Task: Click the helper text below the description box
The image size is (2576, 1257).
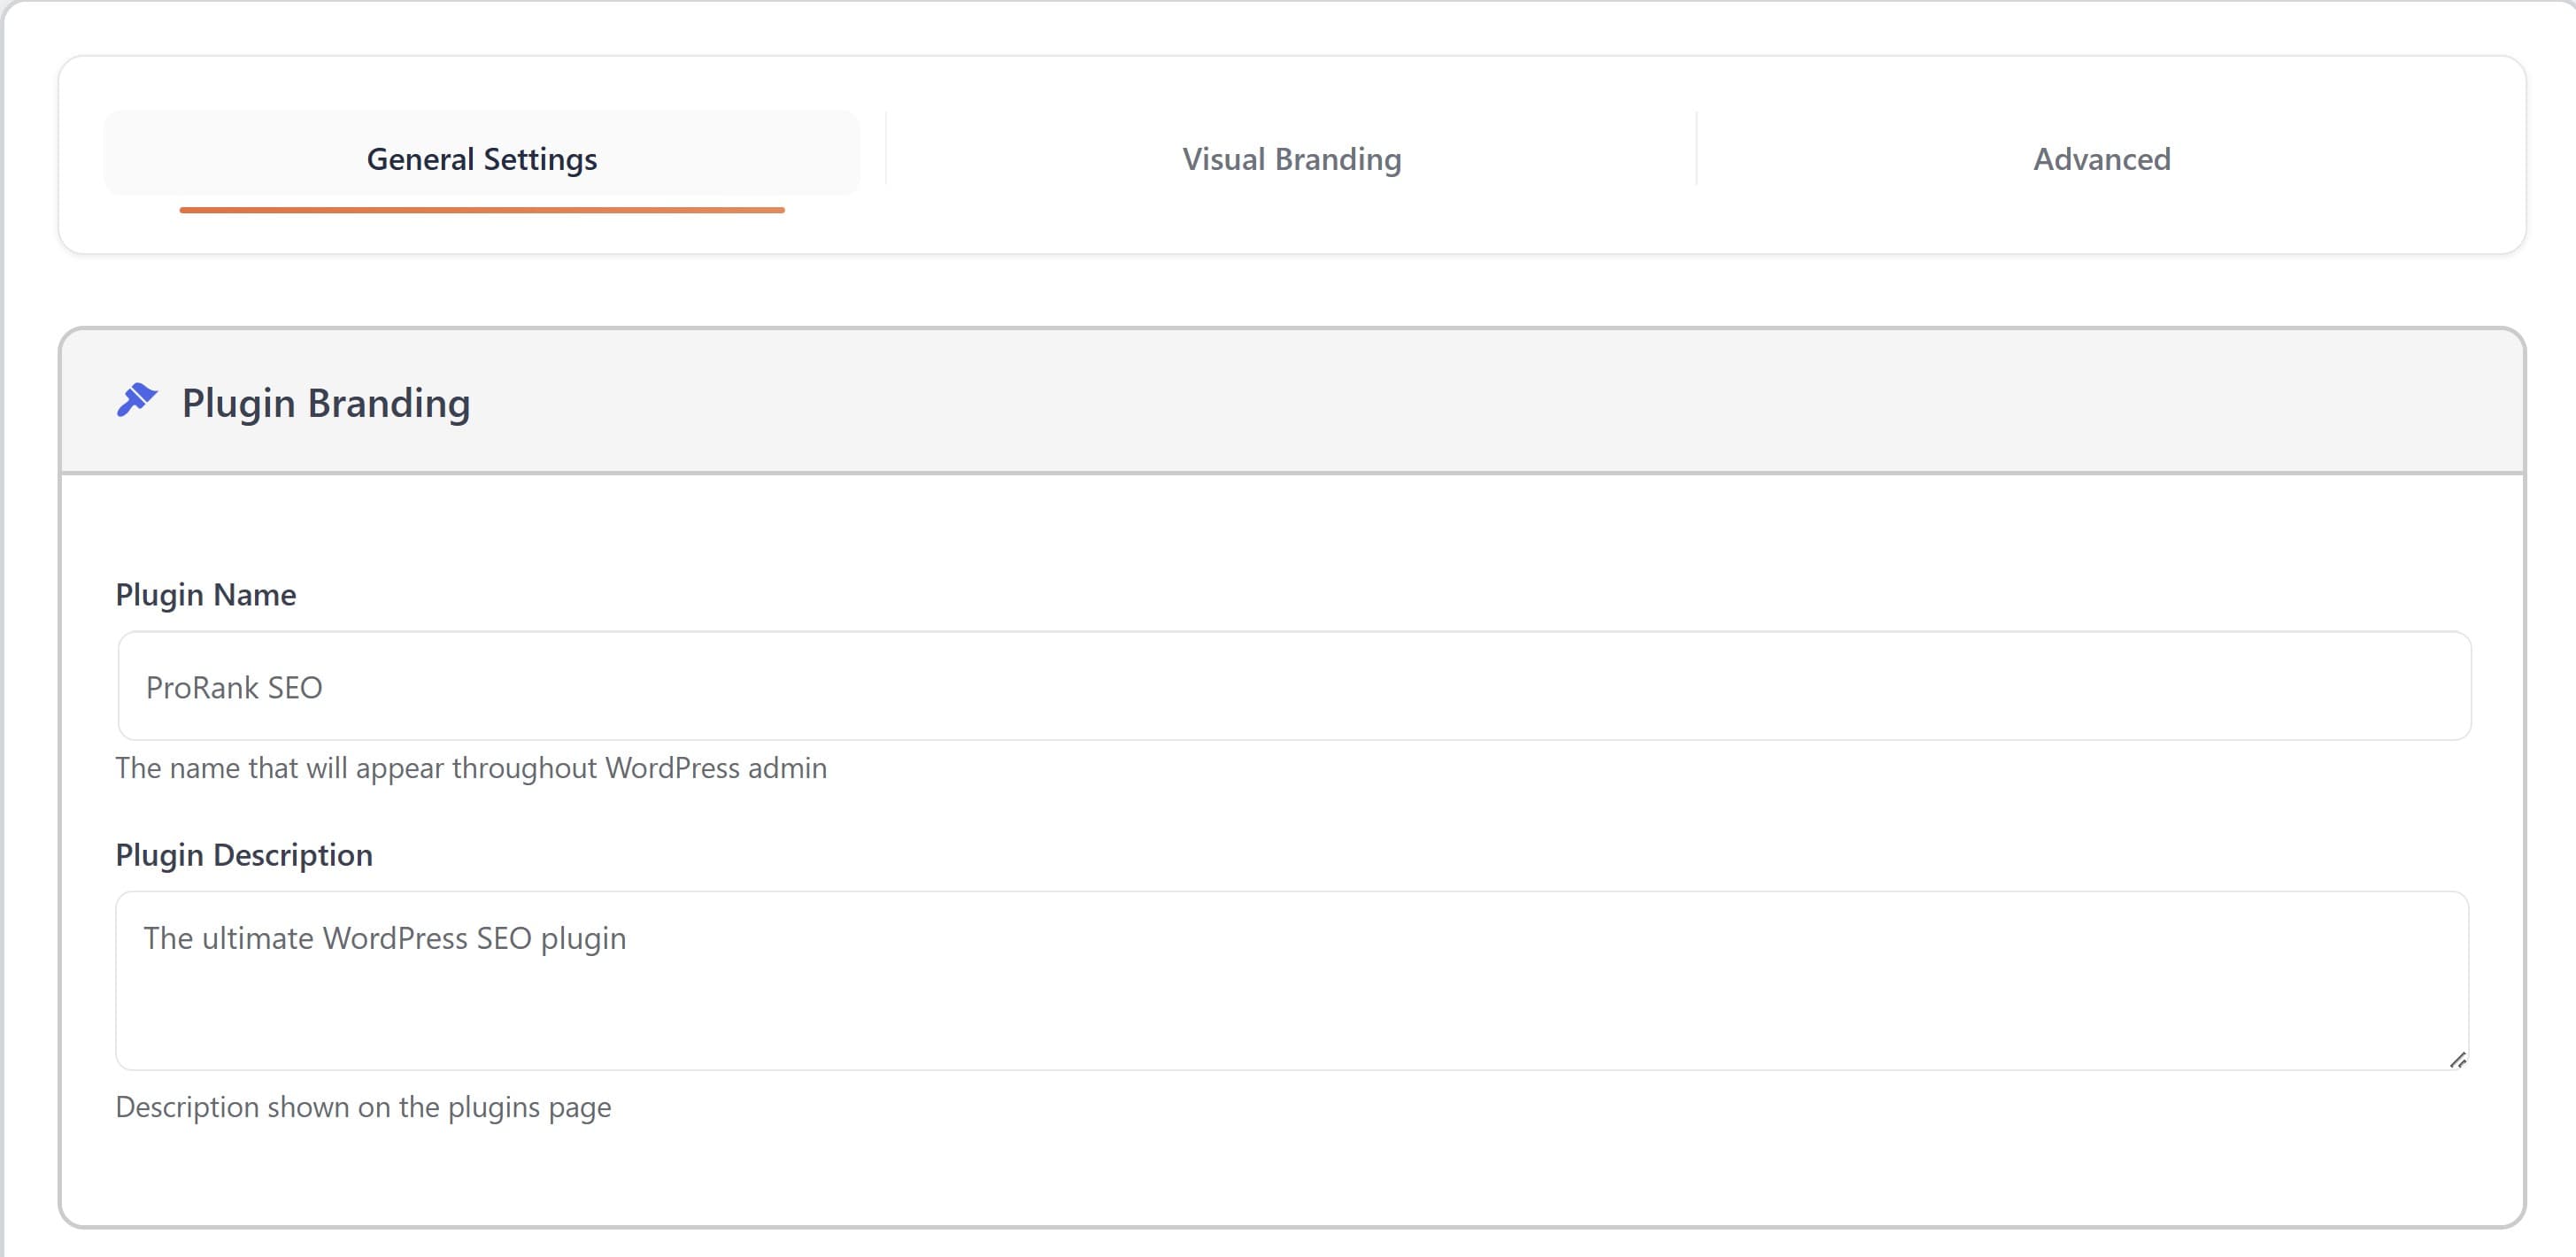Action: (x=364, y=1107)
